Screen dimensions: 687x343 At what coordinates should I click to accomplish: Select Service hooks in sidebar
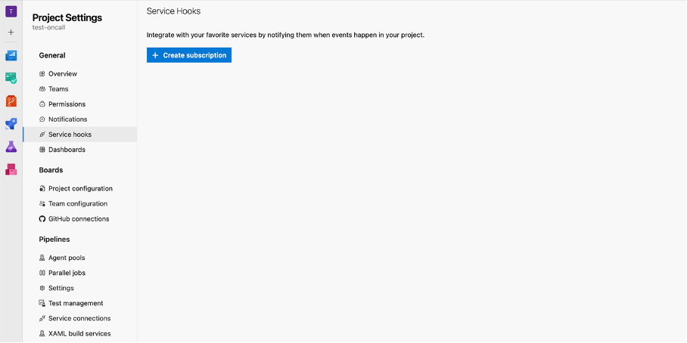pyautogui.click(x=70, y=134)
